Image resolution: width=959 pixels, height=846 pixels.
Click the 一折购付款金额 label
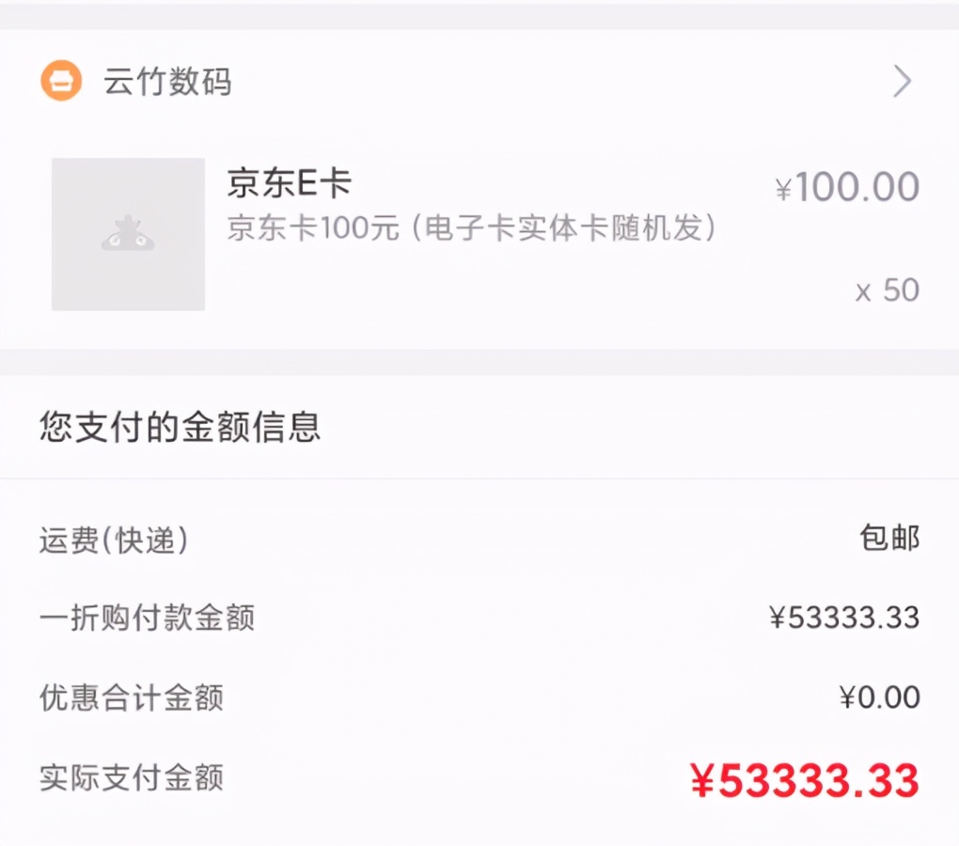point(147,618)
